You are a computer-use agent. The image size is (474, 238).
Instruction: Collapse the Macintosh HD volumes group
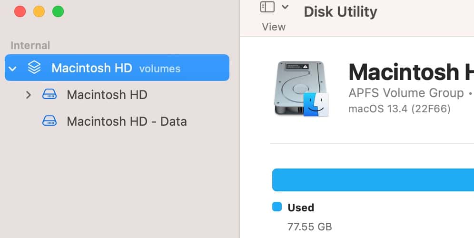point(13,69)
